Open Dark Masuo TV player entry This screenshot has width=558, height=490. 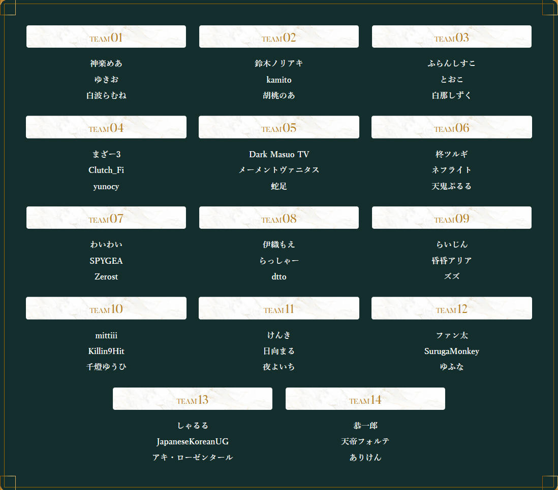(x=279, y=154)
